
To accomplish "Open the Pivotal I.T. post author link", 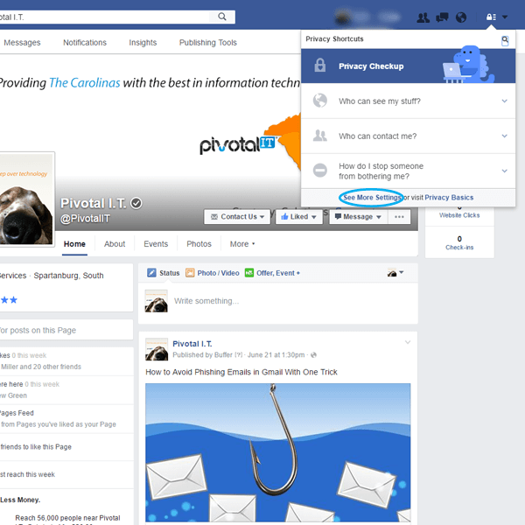I will tap(192, 344).
